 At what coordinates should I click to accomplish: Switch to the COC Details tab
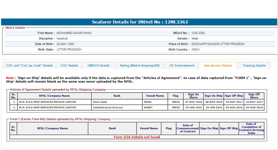pyautogui.click(x=69, y=65)
